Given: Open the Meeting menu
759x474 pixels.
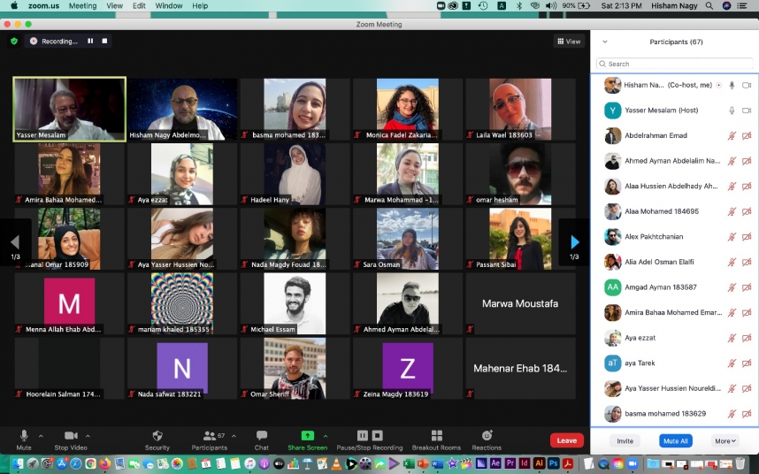Looking at the screenshot, I should 82,6.
